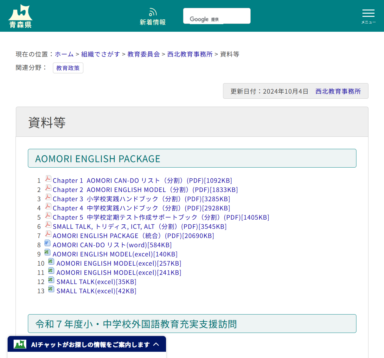Go to ホーム in breadcrumb
The width and height of the screenshot is (384, 358).
click(64, 54)
